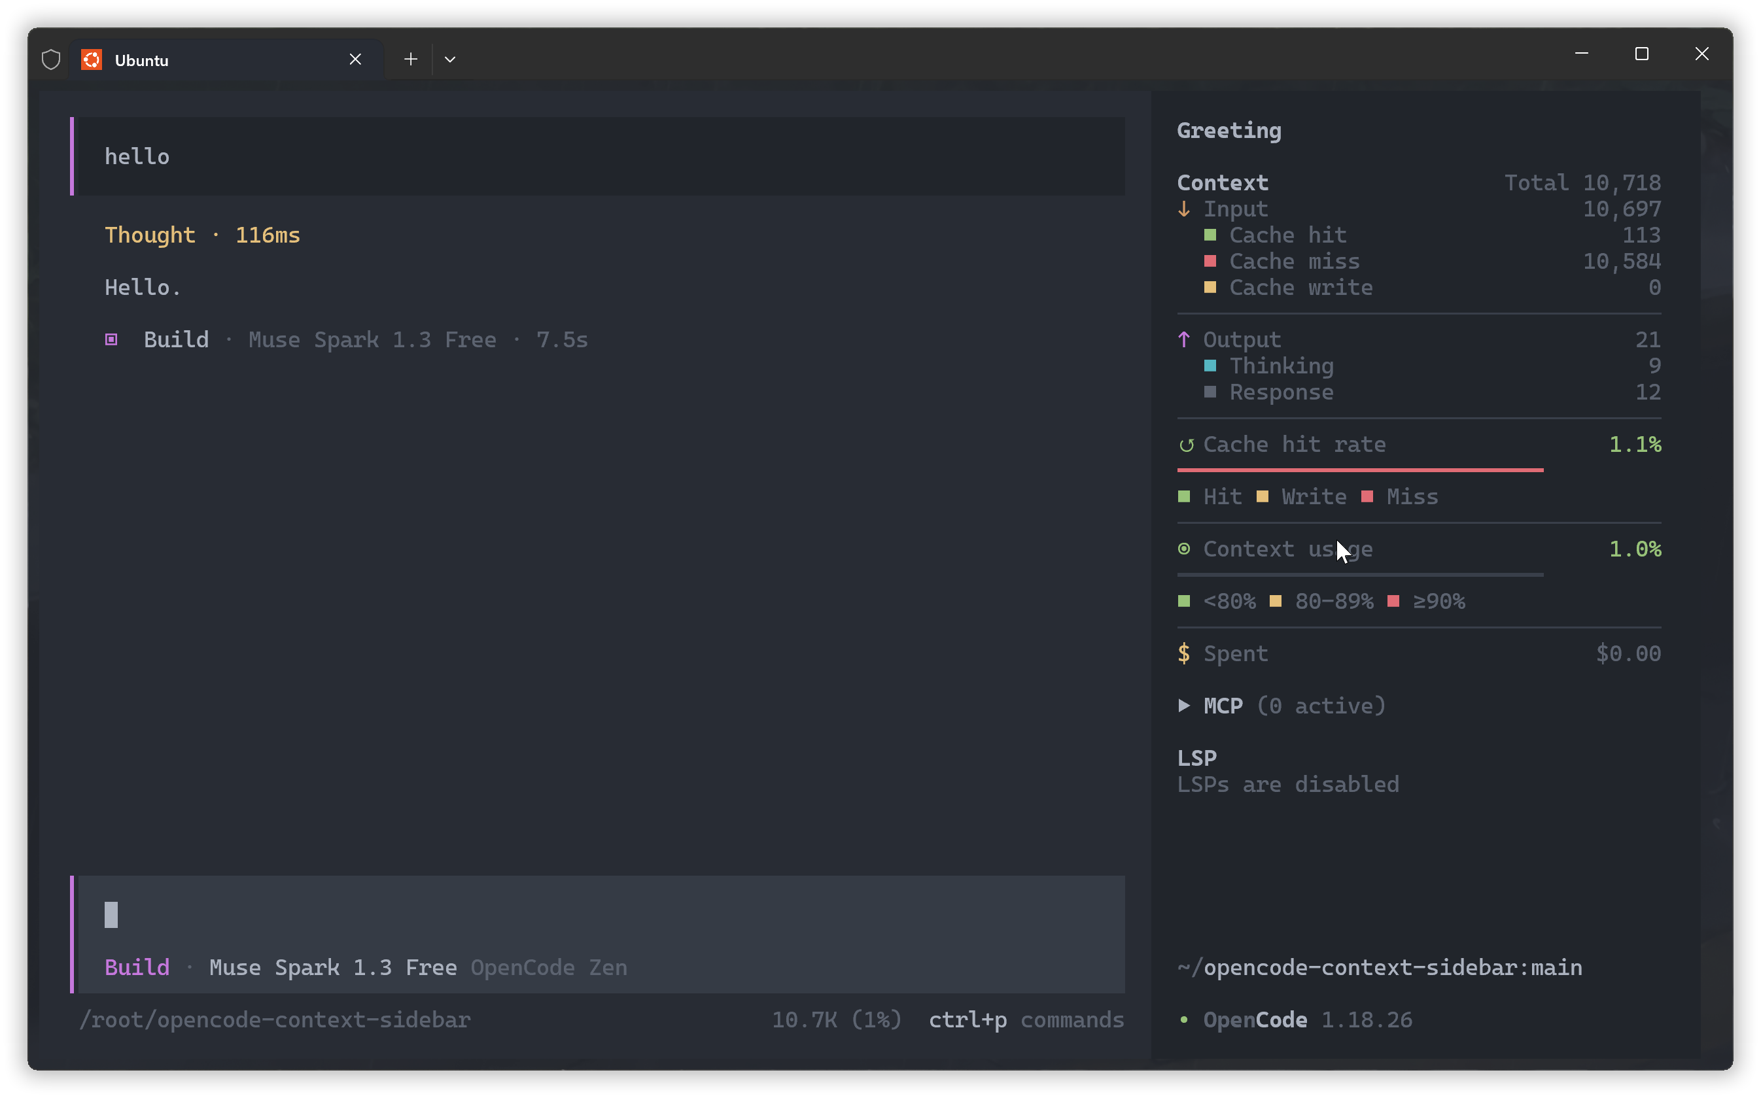Click the shield icon in the title bar
Image resolution: width=1761 pixels, height=1098 pixels.
(51, 60)
